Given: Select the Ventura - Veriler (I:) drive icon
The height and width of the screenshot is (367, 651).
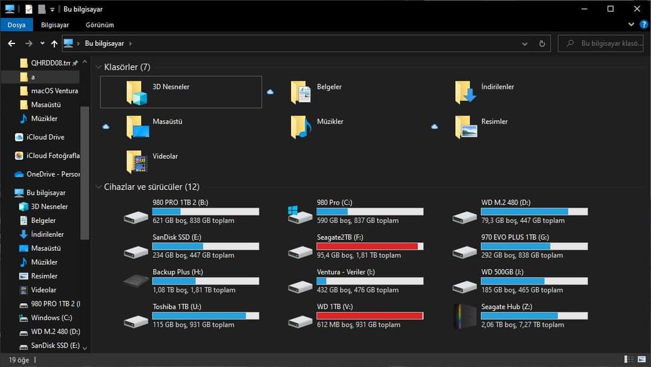Looking at the screenshot, I should click(x=300, y=287).
